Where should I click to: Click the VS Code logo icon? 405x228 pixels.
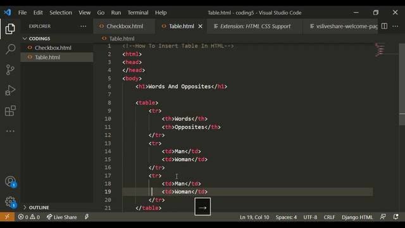[x=7, y=12]
